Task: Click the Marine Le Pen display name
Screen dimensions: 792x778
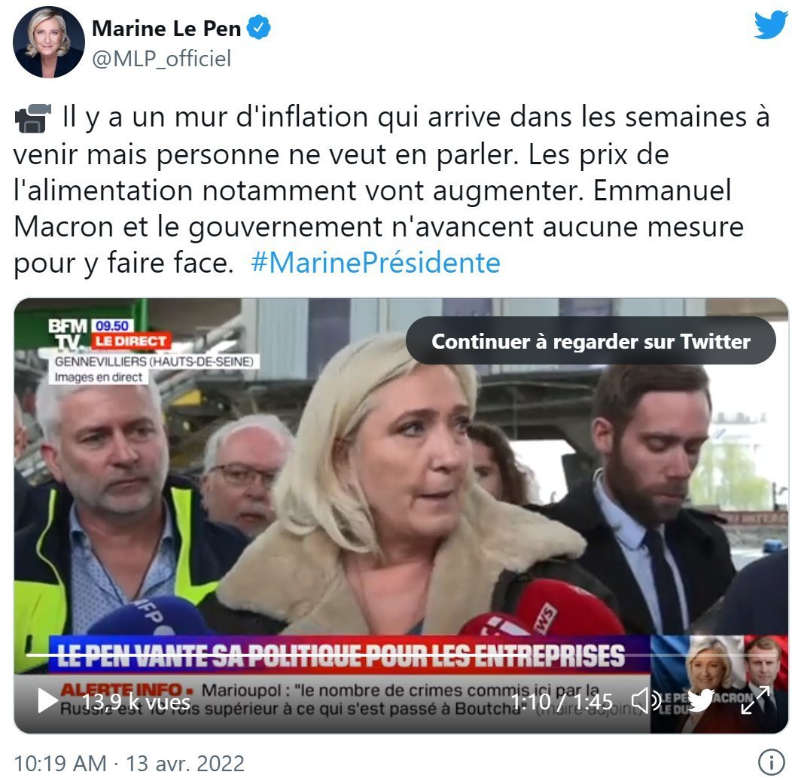Action: (166, 29)
